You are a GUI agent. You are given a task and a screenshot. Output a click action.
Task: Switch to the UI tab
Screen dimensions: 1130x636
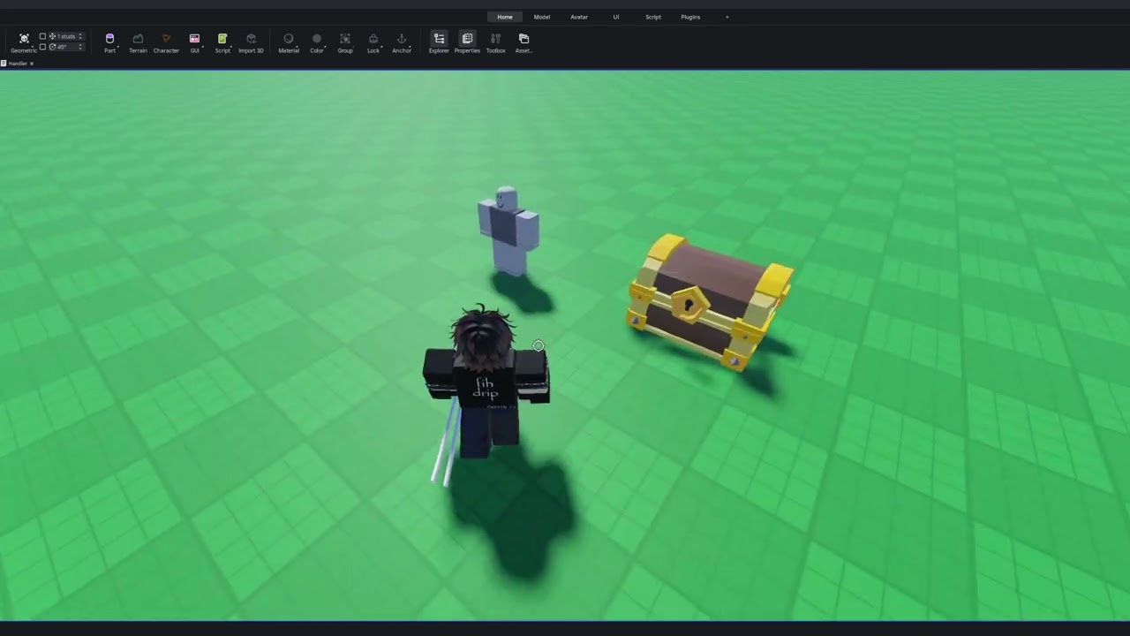(x=616, y=17)
